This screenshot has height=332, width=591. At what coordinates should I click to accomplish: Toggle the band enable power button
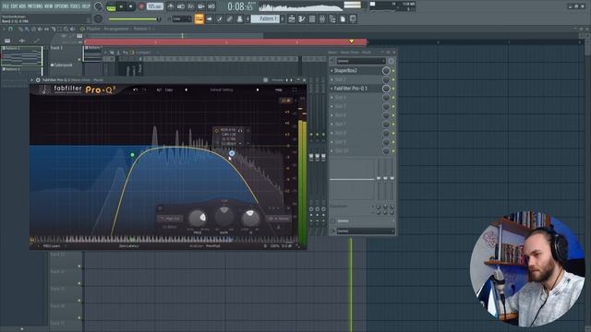click(160, 208)
